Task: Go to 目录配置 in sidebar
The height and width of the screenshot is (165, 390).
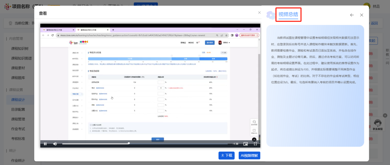Action: 18,109
